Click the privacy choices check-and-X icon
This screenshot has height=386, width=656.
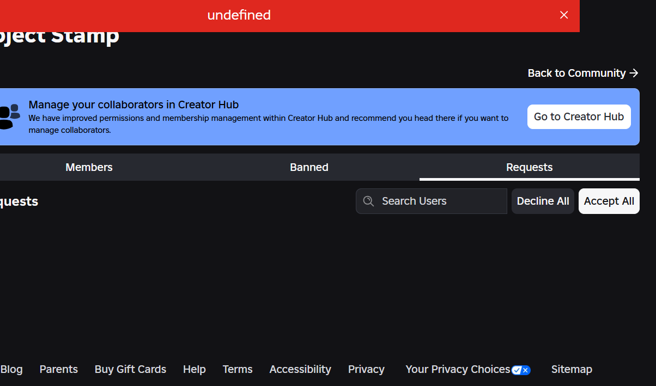coord(521,370)
